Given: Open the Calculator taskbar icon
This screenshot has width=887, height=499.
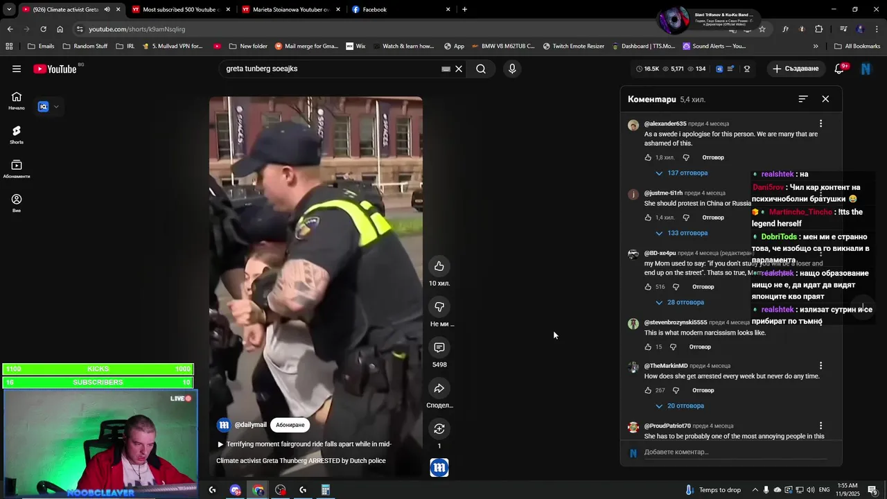Looking at the screenshot, I should coord(326,490).
